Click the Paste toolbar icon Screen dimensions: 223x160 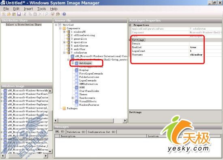pyautogui.click(x=35, y=14)
